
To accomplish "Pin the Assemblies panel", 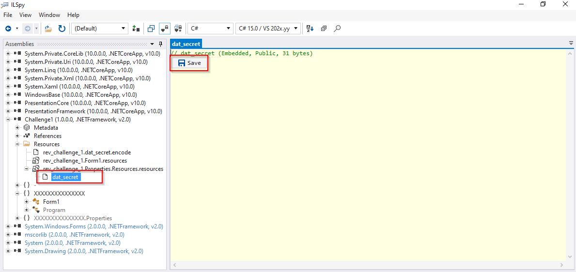I will (160, 44).
